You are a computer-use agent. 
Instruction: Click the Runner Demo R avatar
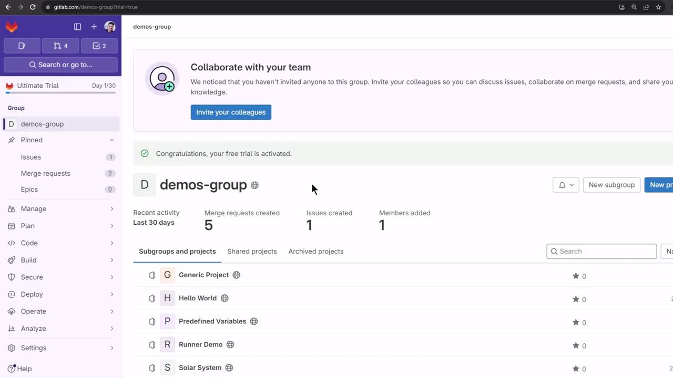pos(167,344)
